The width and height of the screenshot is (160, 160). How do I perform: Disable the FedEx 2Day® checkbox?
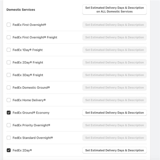(x=9, y=150)
